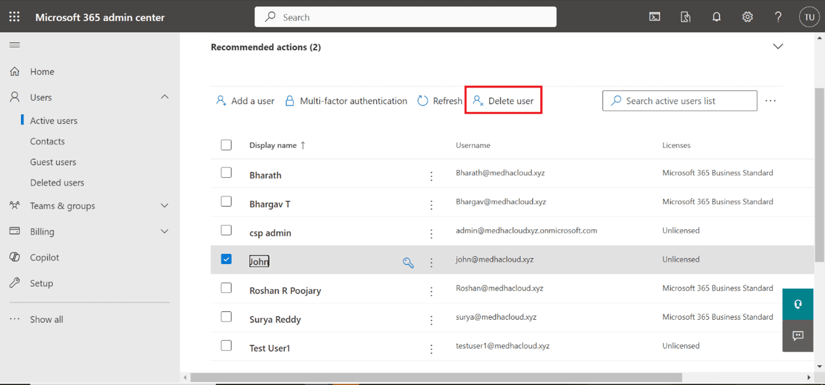Collapse the Users section in the sidebar
The width and height of the screenshot is (825, 385).
coord(165,96)
